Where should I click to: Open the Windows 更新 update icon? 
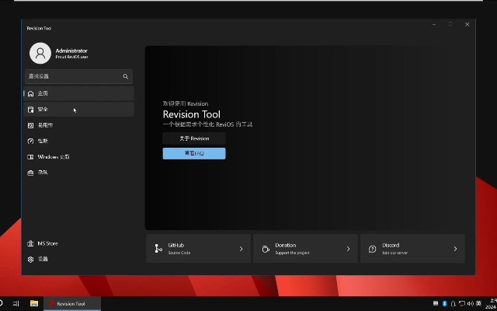[31, 157]
